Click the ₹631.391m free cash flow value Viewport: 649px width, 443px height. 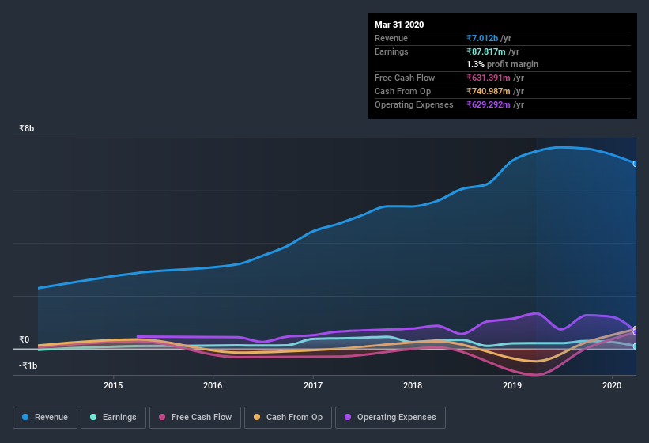pyautogui.click(x=489, y=78)
